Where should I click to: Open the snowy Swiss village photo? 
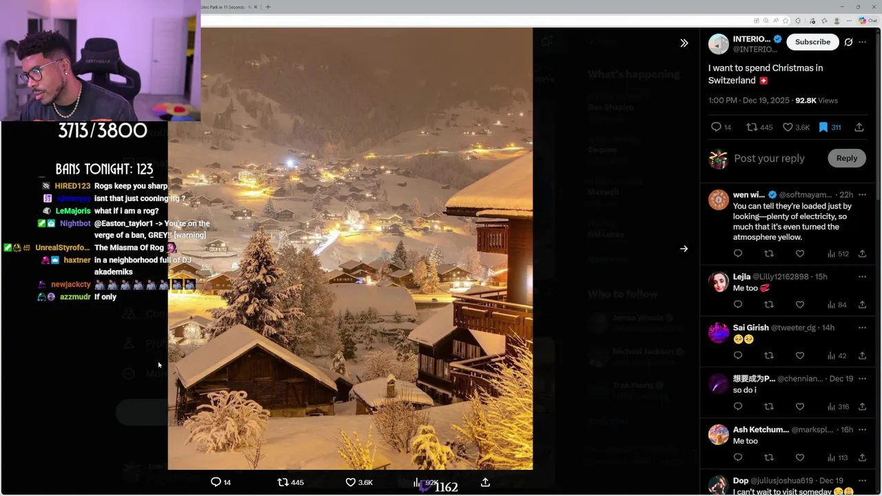pyautogui.click(x=350, y=249)
